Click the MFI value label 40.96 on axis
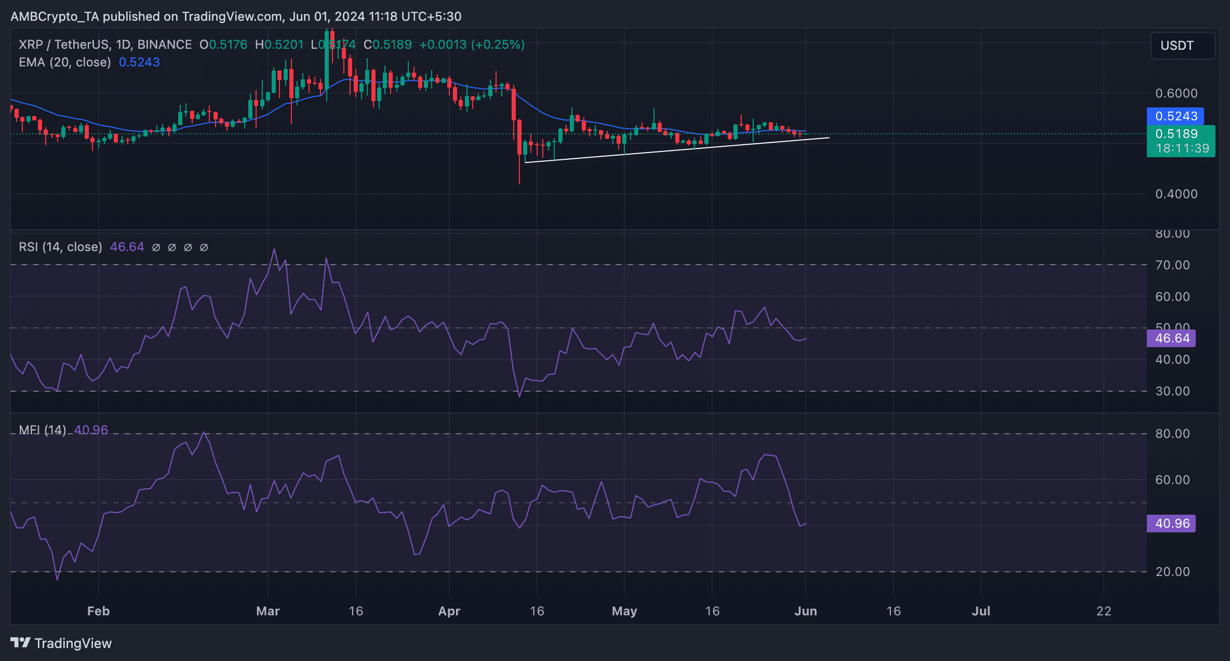 (x=1171, y=524)
